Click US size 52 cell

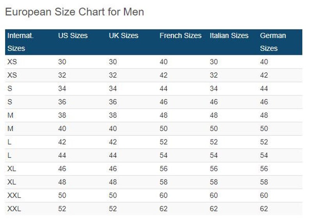(62, 209)
